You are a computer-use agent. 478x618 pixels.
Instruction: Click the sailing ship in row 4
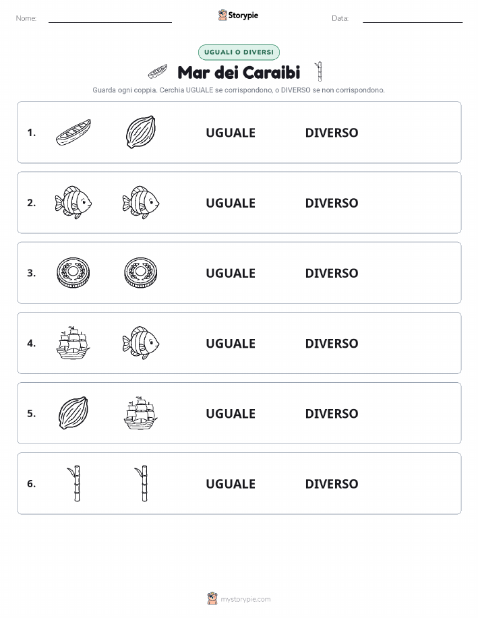click(73, 343)
